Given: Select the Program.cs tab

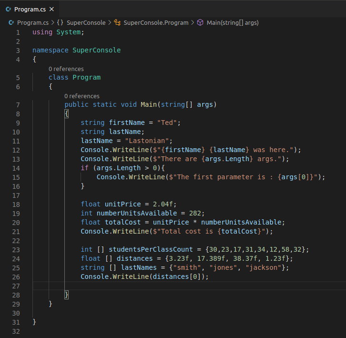Looking at the screenshot, I should (30, 9).
